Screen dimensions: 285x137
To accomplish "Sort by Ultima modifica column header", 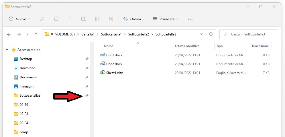I will (x=187, y=46).
